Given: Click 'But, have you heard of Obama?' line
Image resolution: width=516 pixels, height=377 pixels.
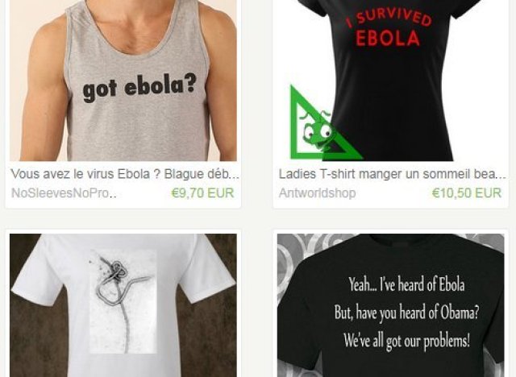Looking at the screenshot, I should [x=406, y=313].
